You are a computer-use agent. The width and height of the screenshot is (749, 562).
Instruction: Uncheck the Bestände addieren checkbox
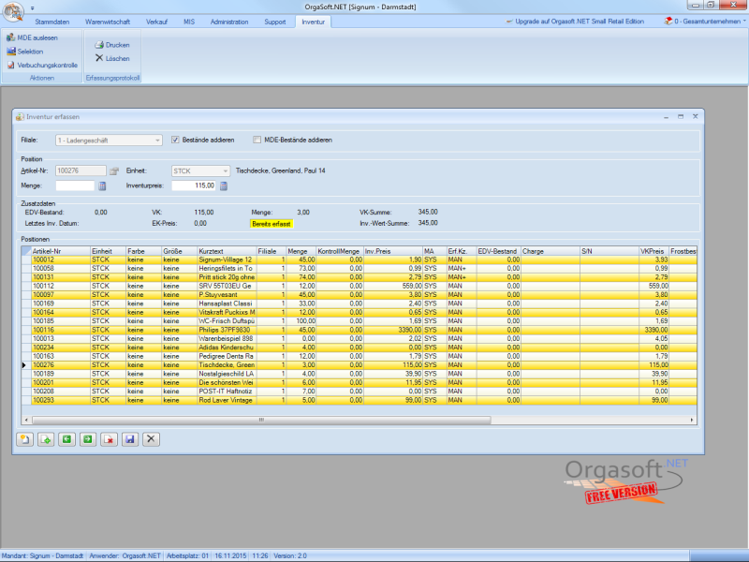click(175, 140)
